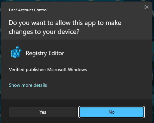This screenshot has width=154, height=123.
Task: Click the dark gray Yes button's label
Action: coord(43,112)
